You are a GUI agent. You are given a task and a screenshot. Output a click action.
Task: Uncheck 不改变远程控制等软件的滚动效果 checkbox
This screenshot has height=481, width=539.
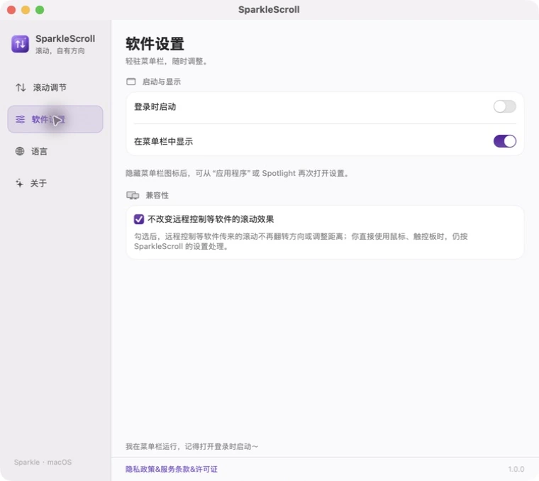(x=139, y=219)
